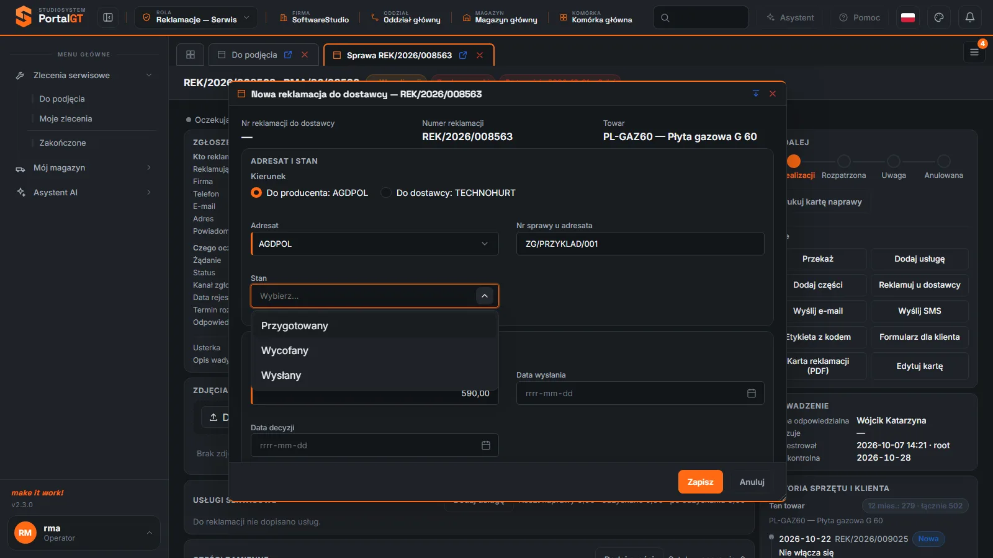Collapse the 'Stan' dropdown
This screenshot has width=993, height=558.
485,296
